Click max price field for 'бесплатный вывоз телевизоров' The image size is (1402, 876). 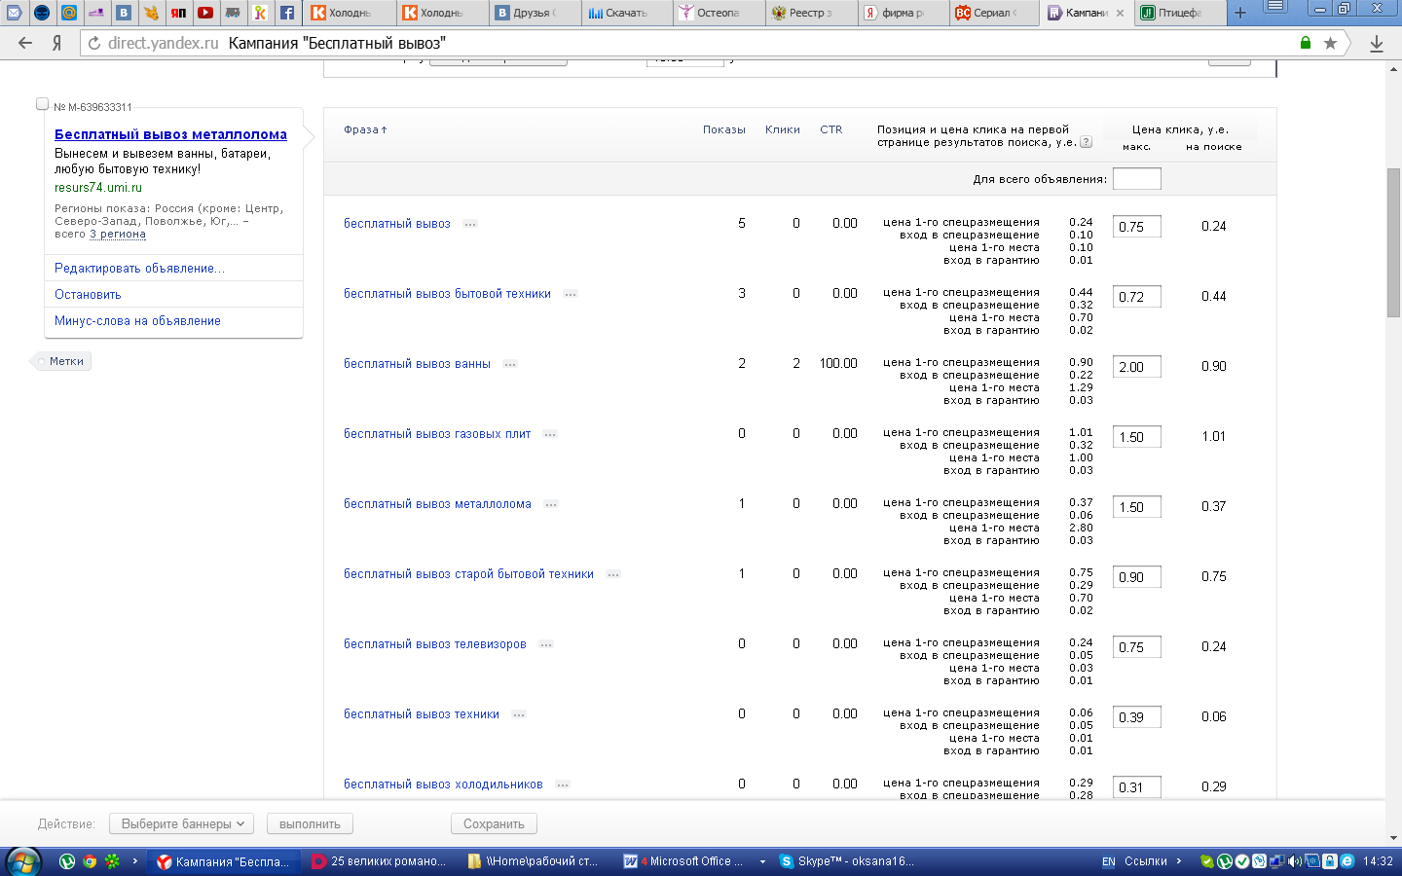click(x=1136, y=647)
